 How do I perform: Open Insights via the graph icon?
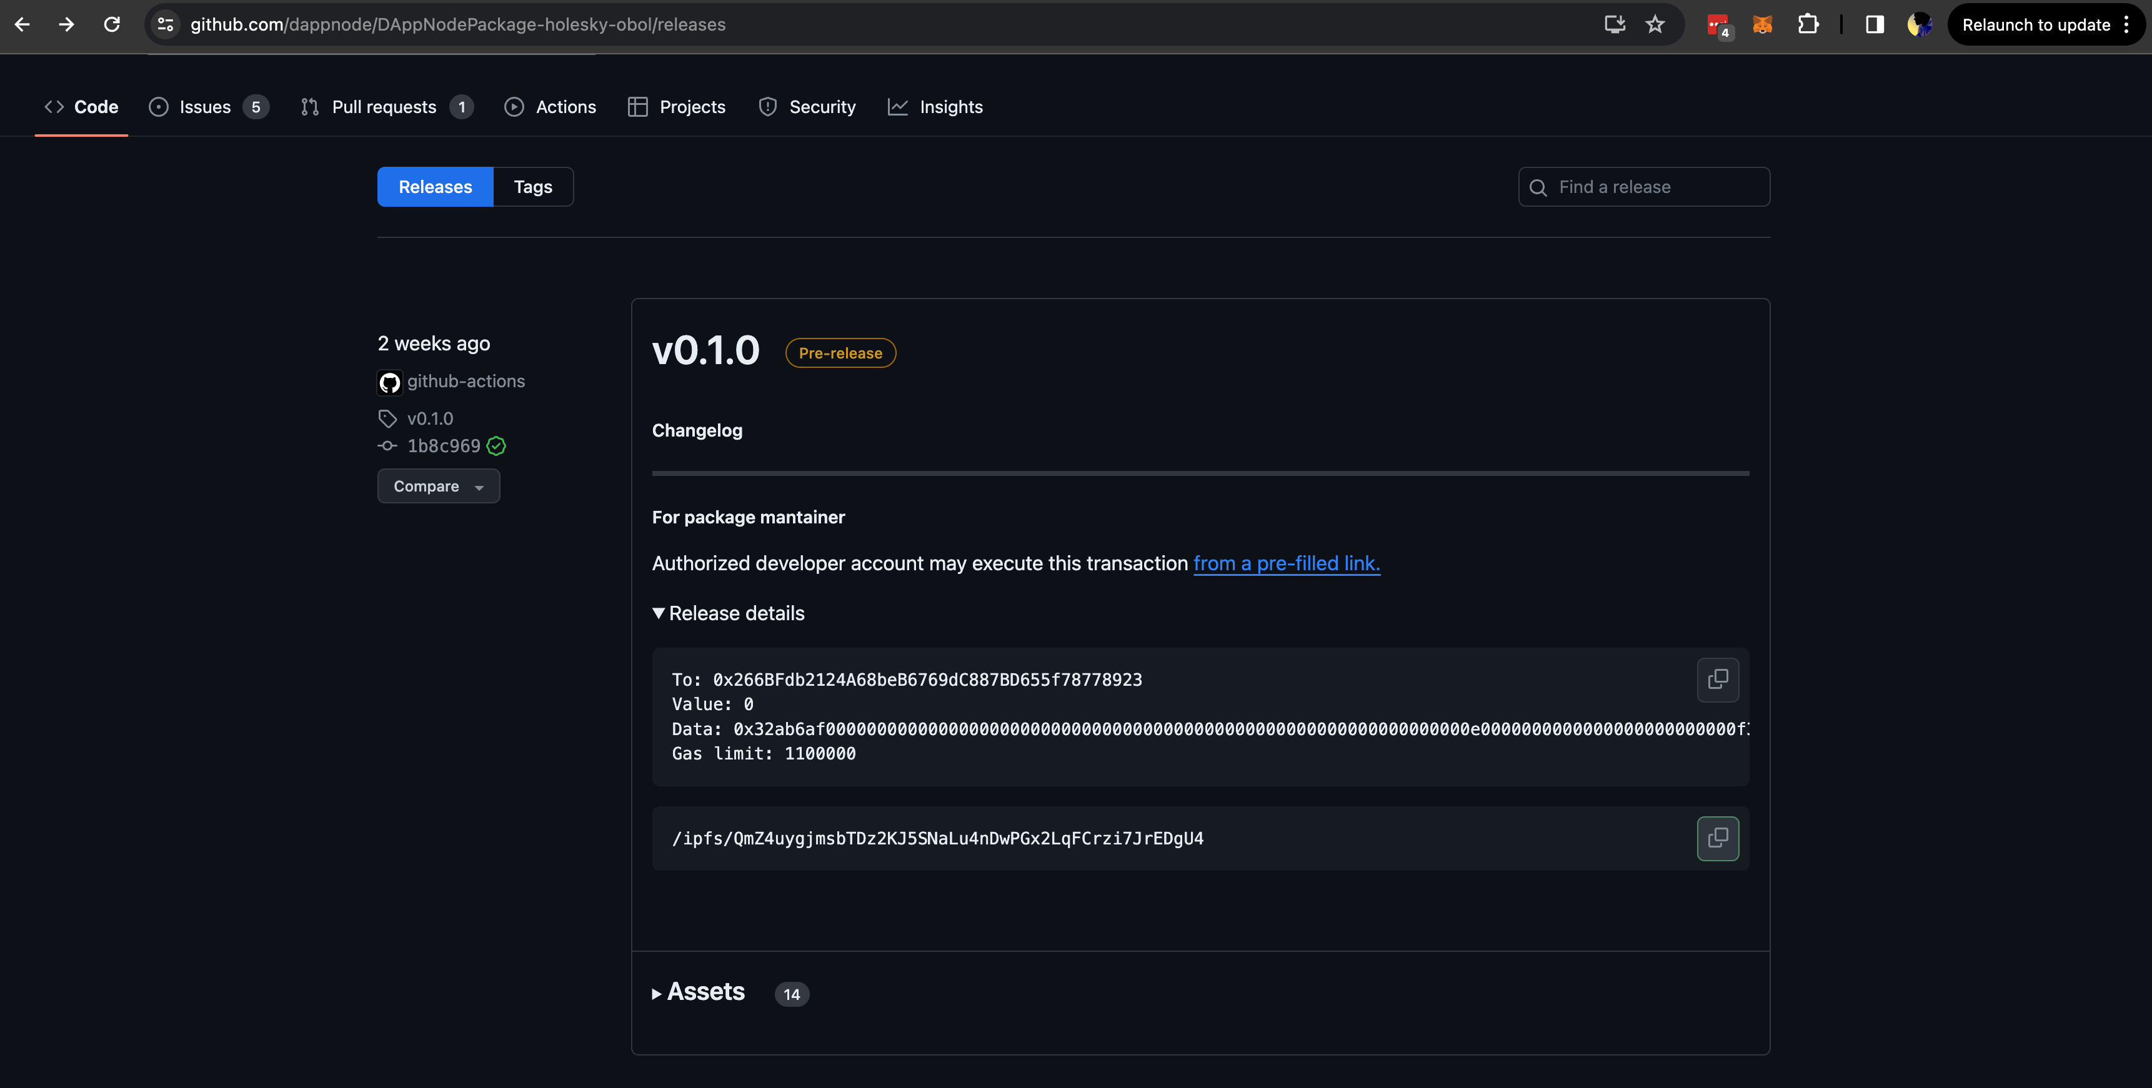(897, 107)
